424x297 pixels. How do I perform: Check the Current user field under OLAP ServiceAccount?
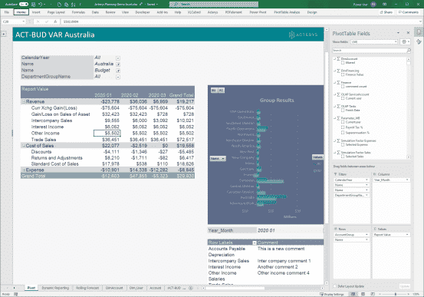(x=343, y=98)
